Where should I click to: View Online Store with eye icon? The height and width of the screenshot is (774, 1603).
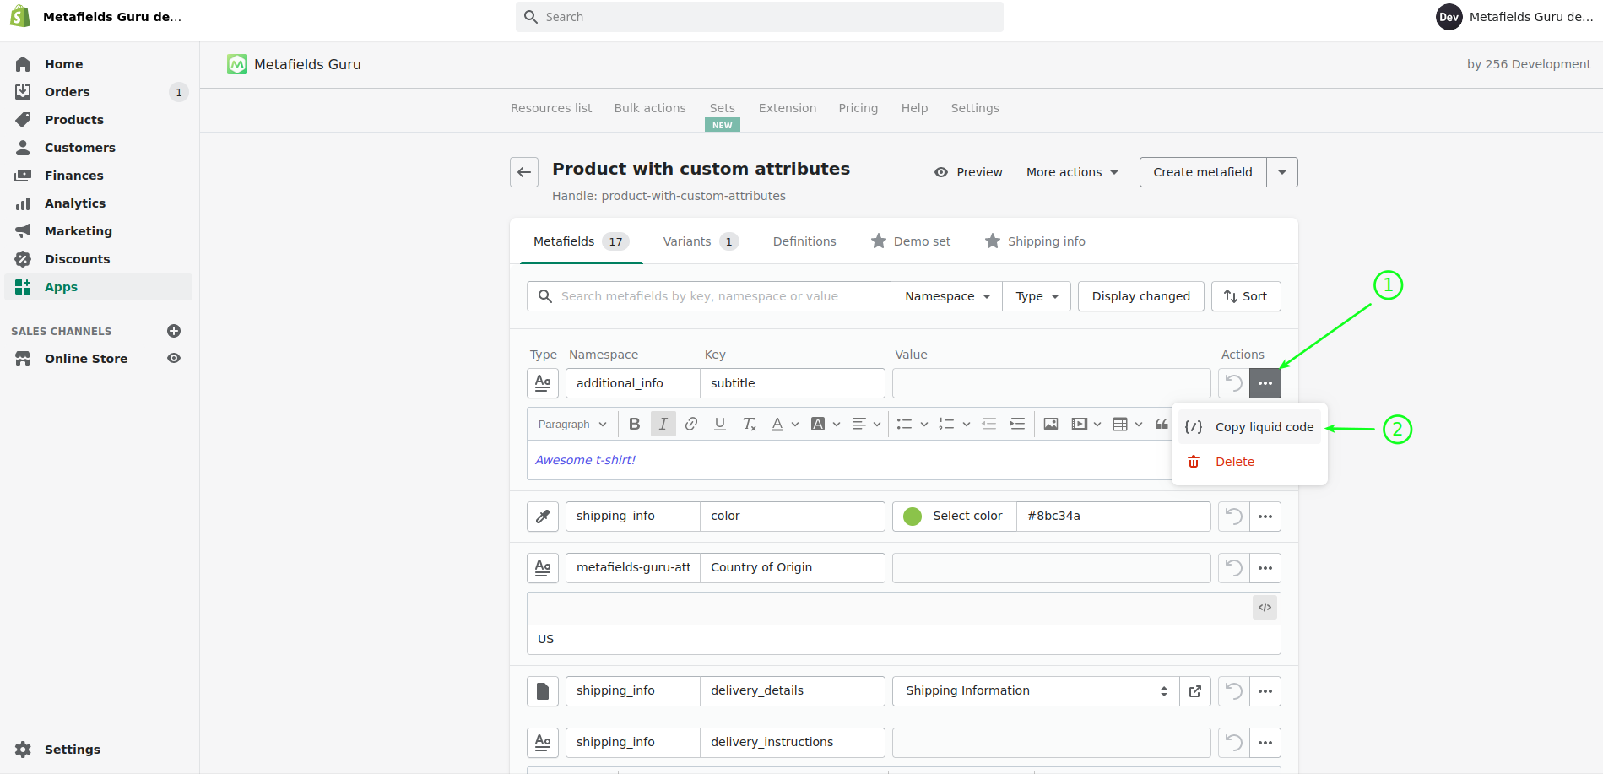[x=174, y=358]
